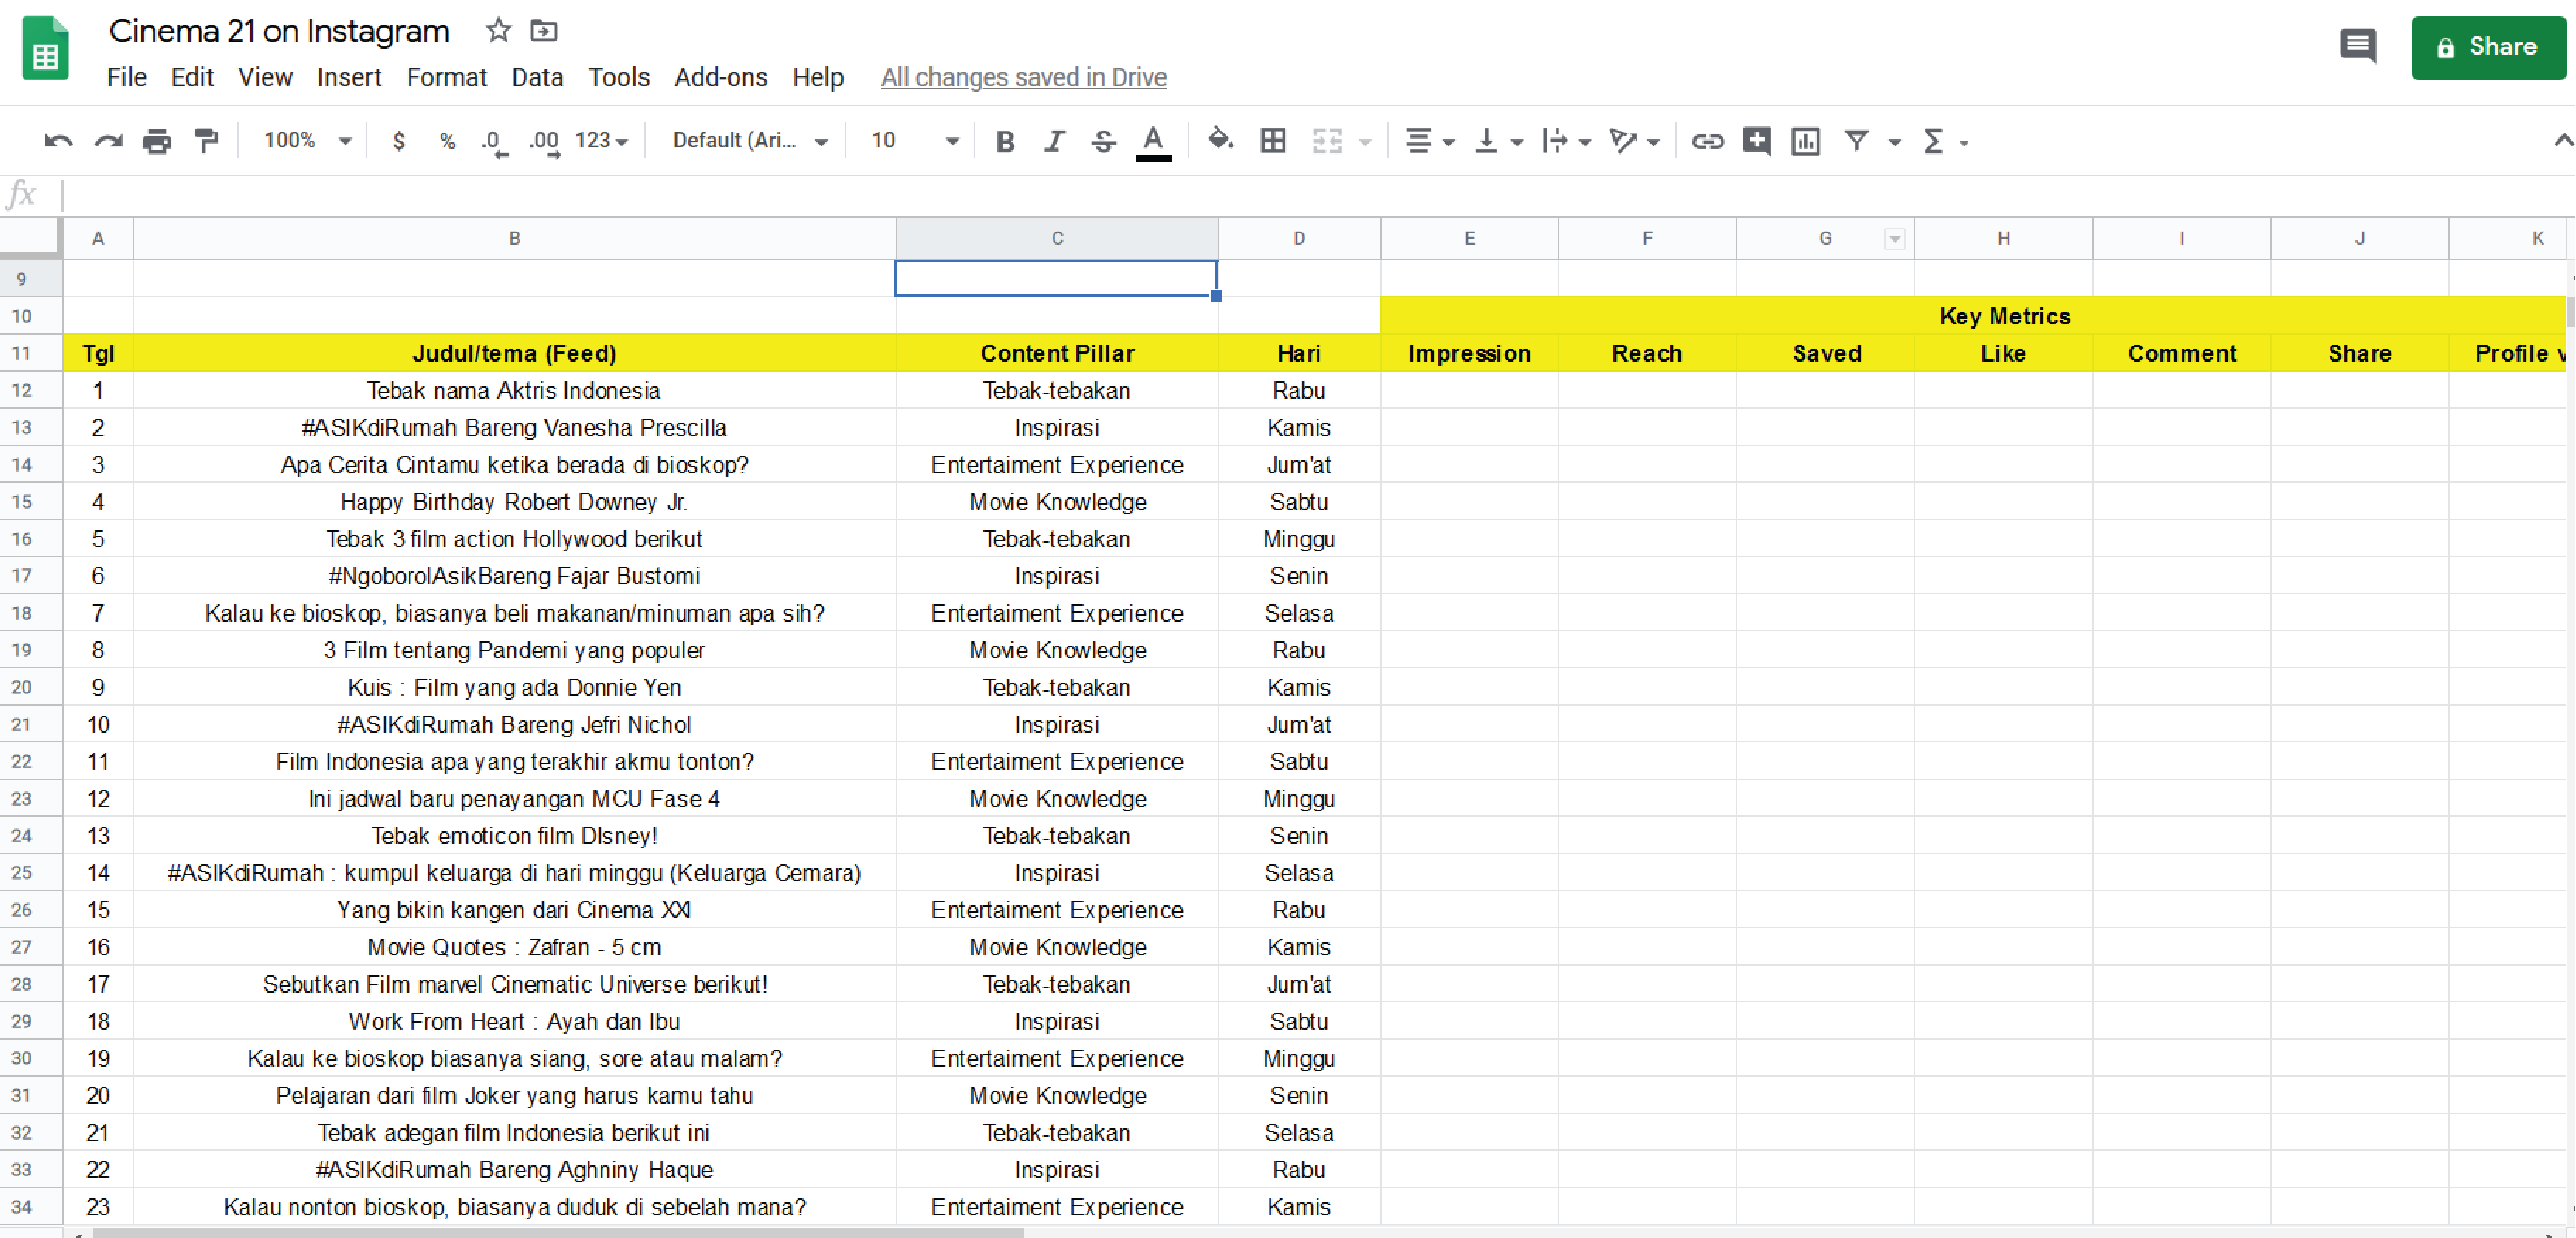This screenshot has height=1238, width=2576.
Task: Star the Cinema 21 on Instagram document
Action: [498, 30]
